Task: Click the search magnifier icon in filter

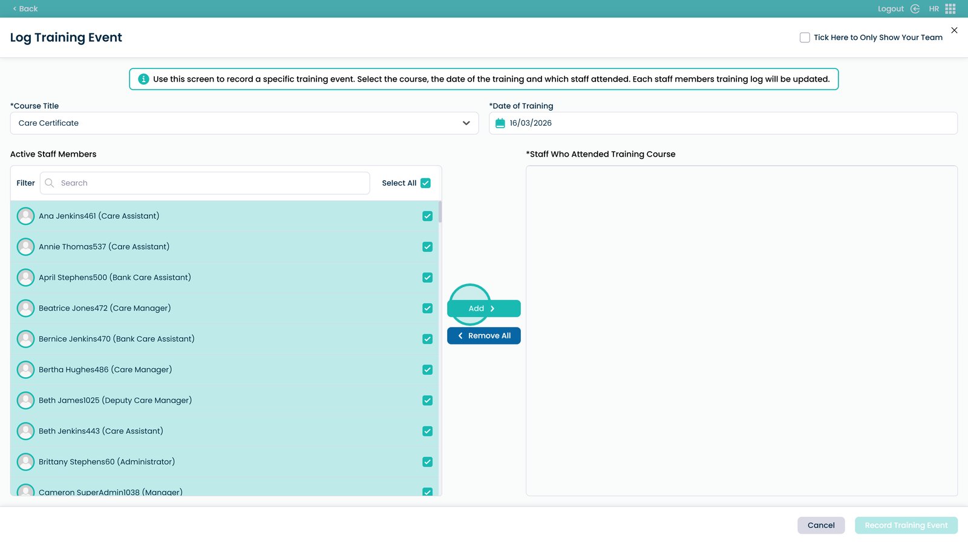Action: click(50, 183)
